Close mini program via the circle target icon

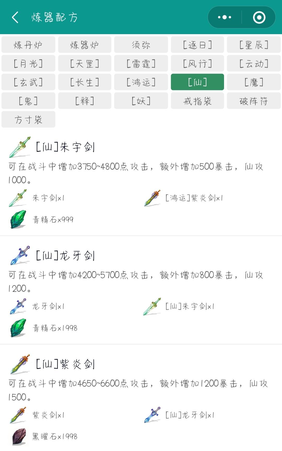click(x=259, y=18)
